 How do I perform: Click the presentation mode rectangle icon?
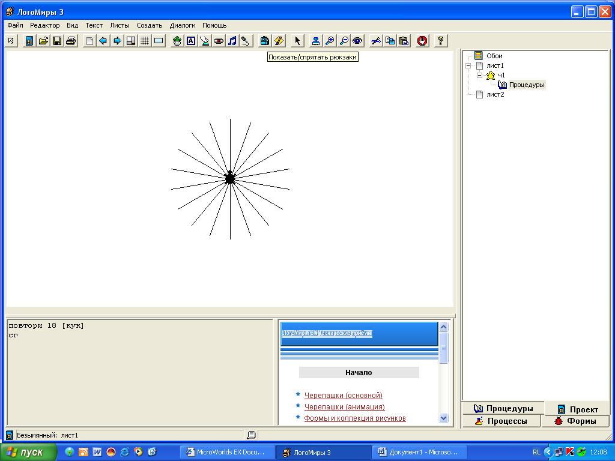(x=159, y=41)
